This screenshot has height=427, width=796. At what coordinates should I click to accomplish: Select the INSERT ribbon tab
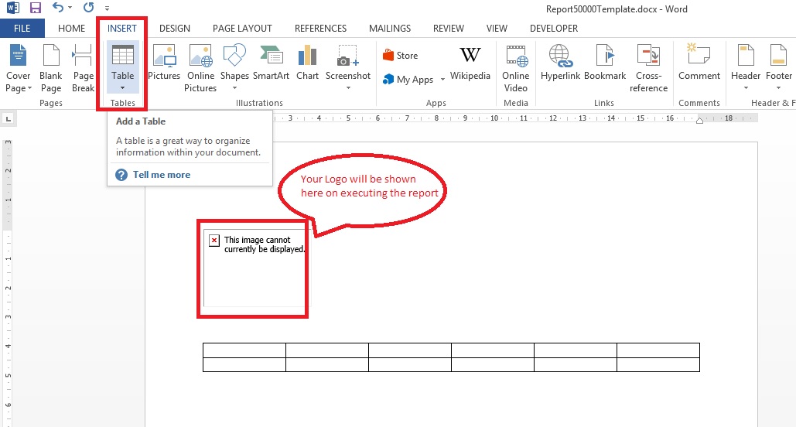pyautogui.click(x=122, y=29)
